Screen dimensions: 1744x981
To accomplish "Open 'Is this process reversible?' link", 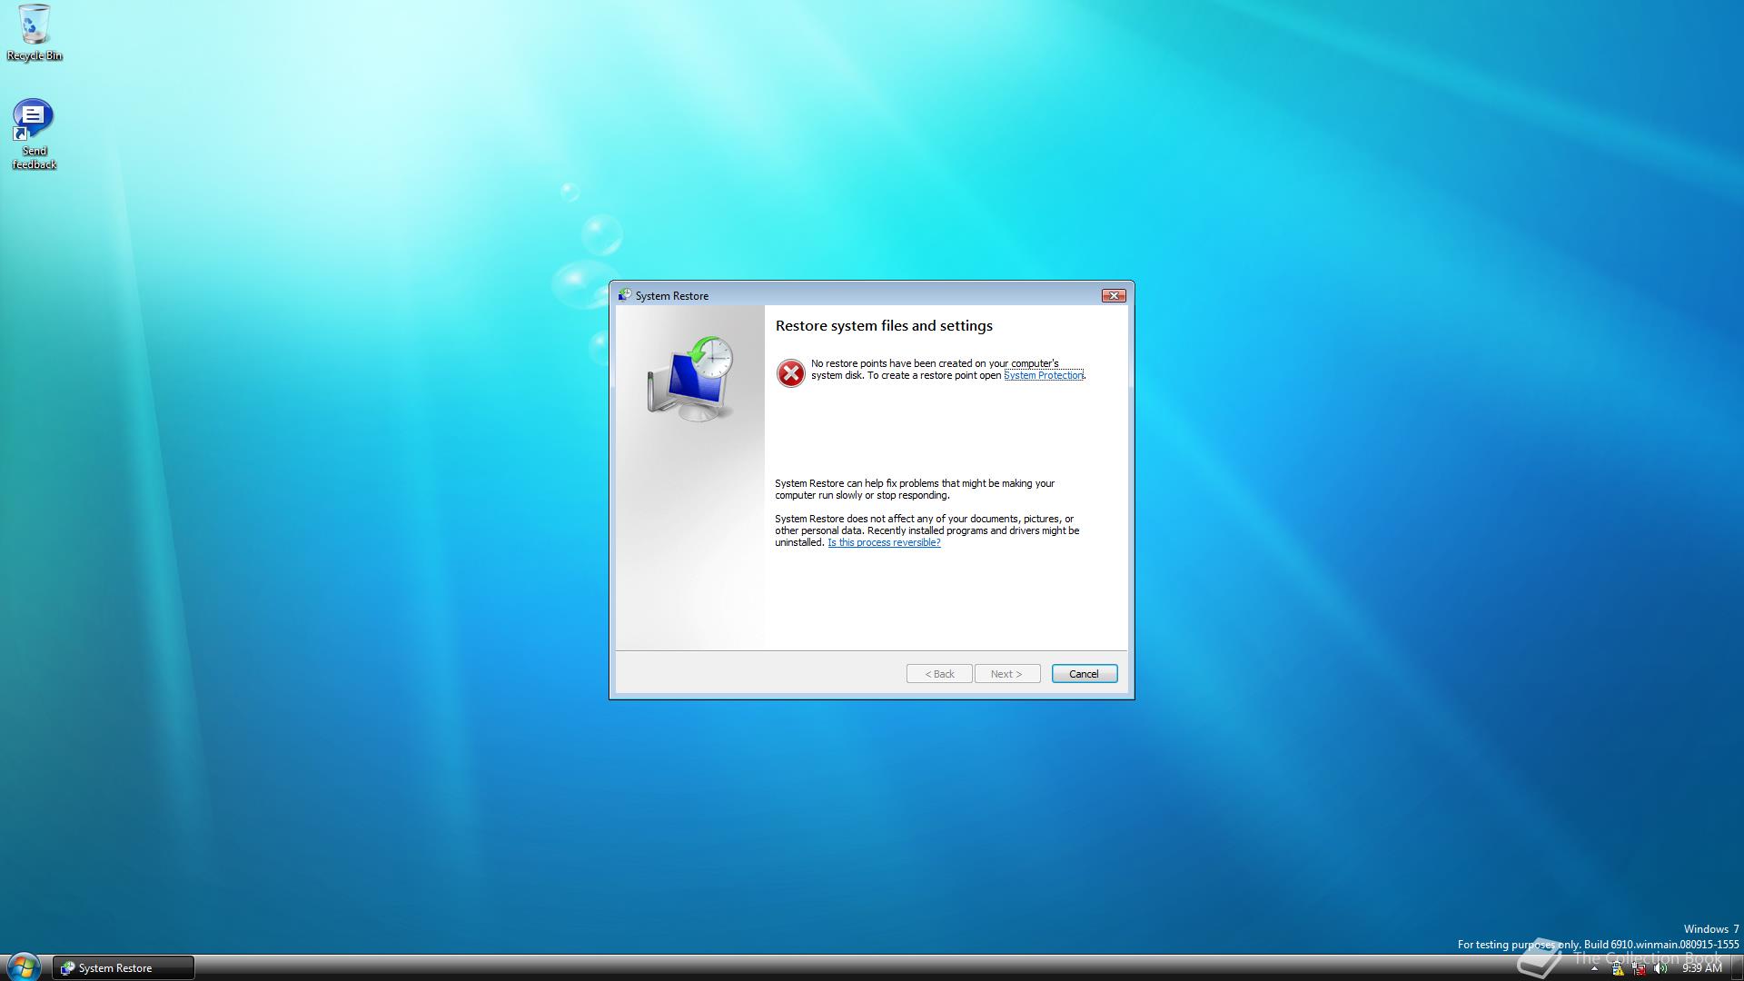I will click(884, 542).
